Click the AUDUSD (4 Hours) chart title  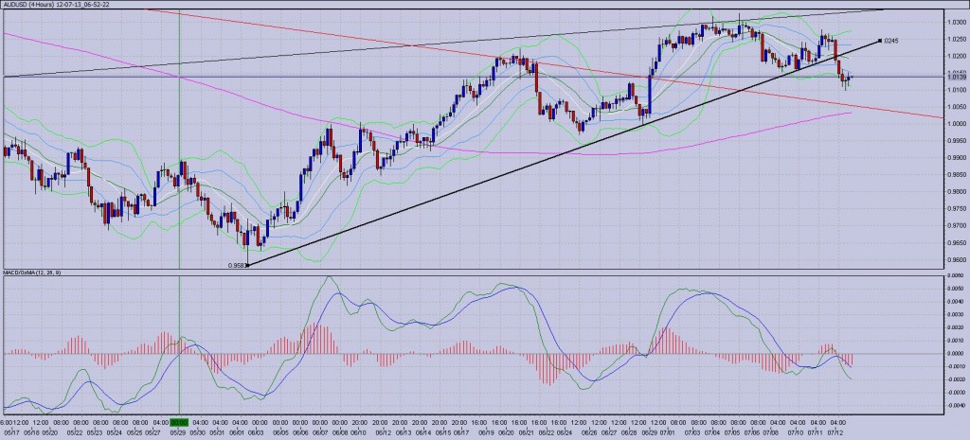(54, 4)
